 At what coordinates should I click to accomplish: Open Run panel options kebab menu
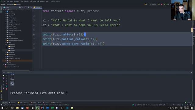(189, 73)
